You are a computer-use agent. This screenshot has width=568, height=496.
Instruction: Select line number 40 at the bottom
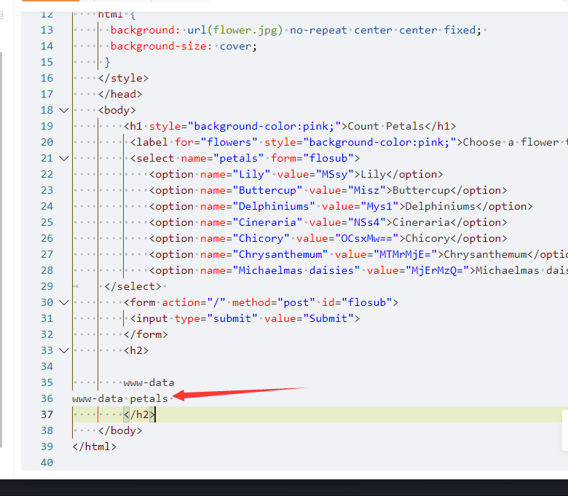tap(47, 462)
